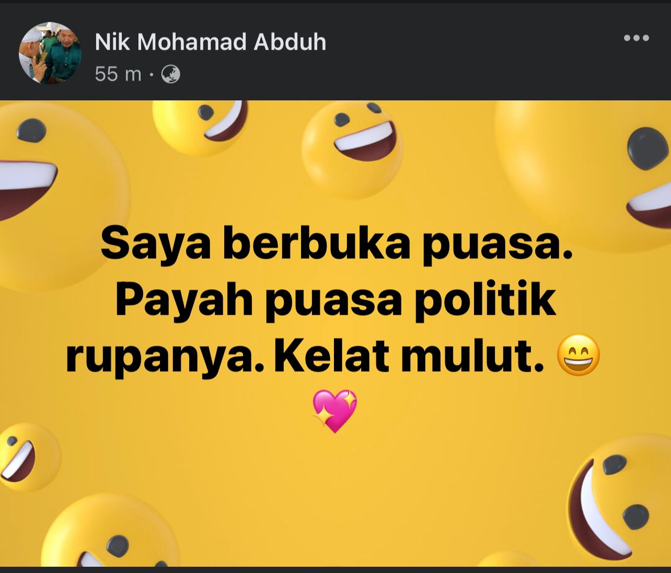Viewport: 671px width, 573px height.
Task: Click the public globe privacy icon
Action: click(x=171, y=75)
